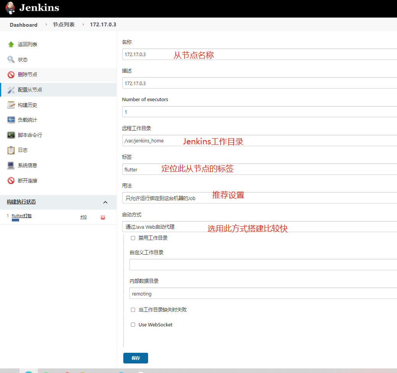This screenshot has width=397, height=373.
Task: Click the red prohibit icon beside 删除节点
Action: pos(11,74)
